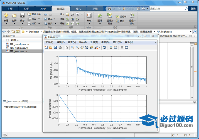Viewport: 199px width, 139px height.
Task: Select FIR_bandpass.m in file list
Action: click(x=19, y=44)
